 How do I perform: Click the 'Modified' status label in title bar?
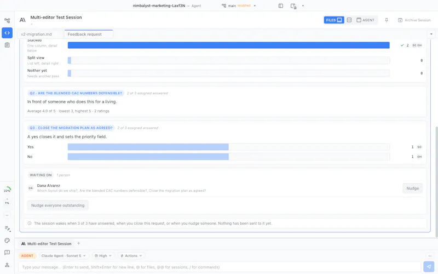(x=244, y=5)
